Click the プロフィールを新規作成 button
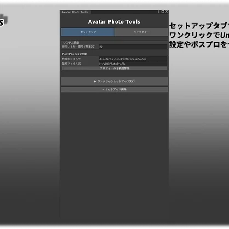The image size is (229, 229). coord(114,68)
